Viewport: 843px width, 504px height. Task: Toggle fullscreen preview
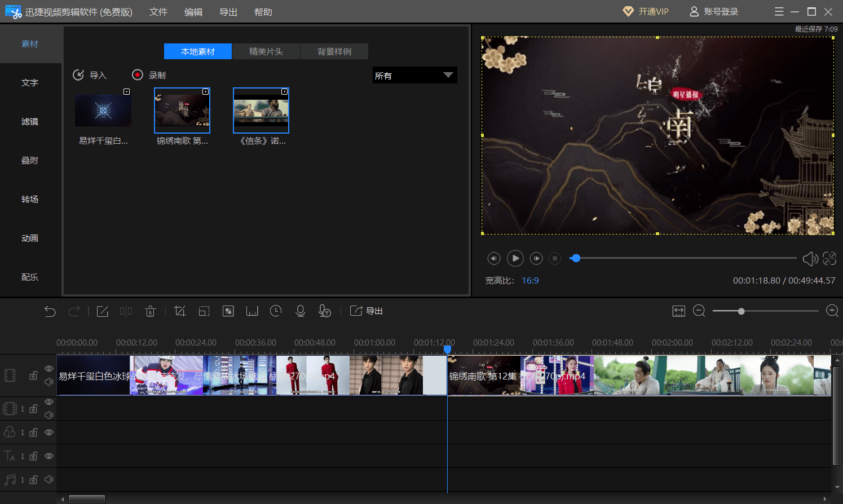[x=829, y=258]
